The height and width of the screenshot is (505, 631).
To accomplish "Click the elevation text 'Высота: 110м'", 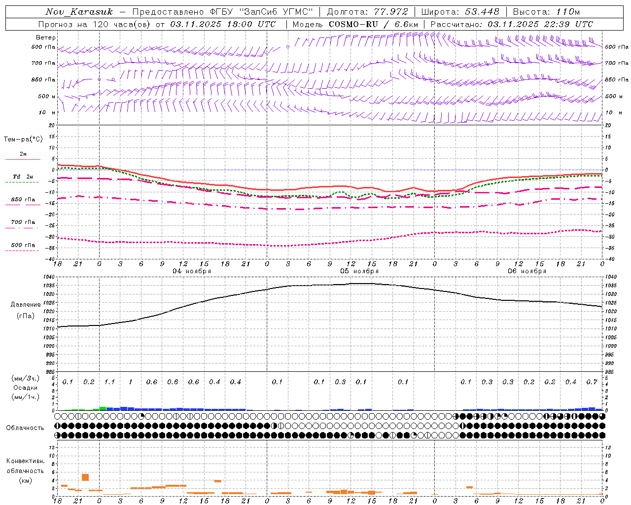I will [x=546, y=12].
